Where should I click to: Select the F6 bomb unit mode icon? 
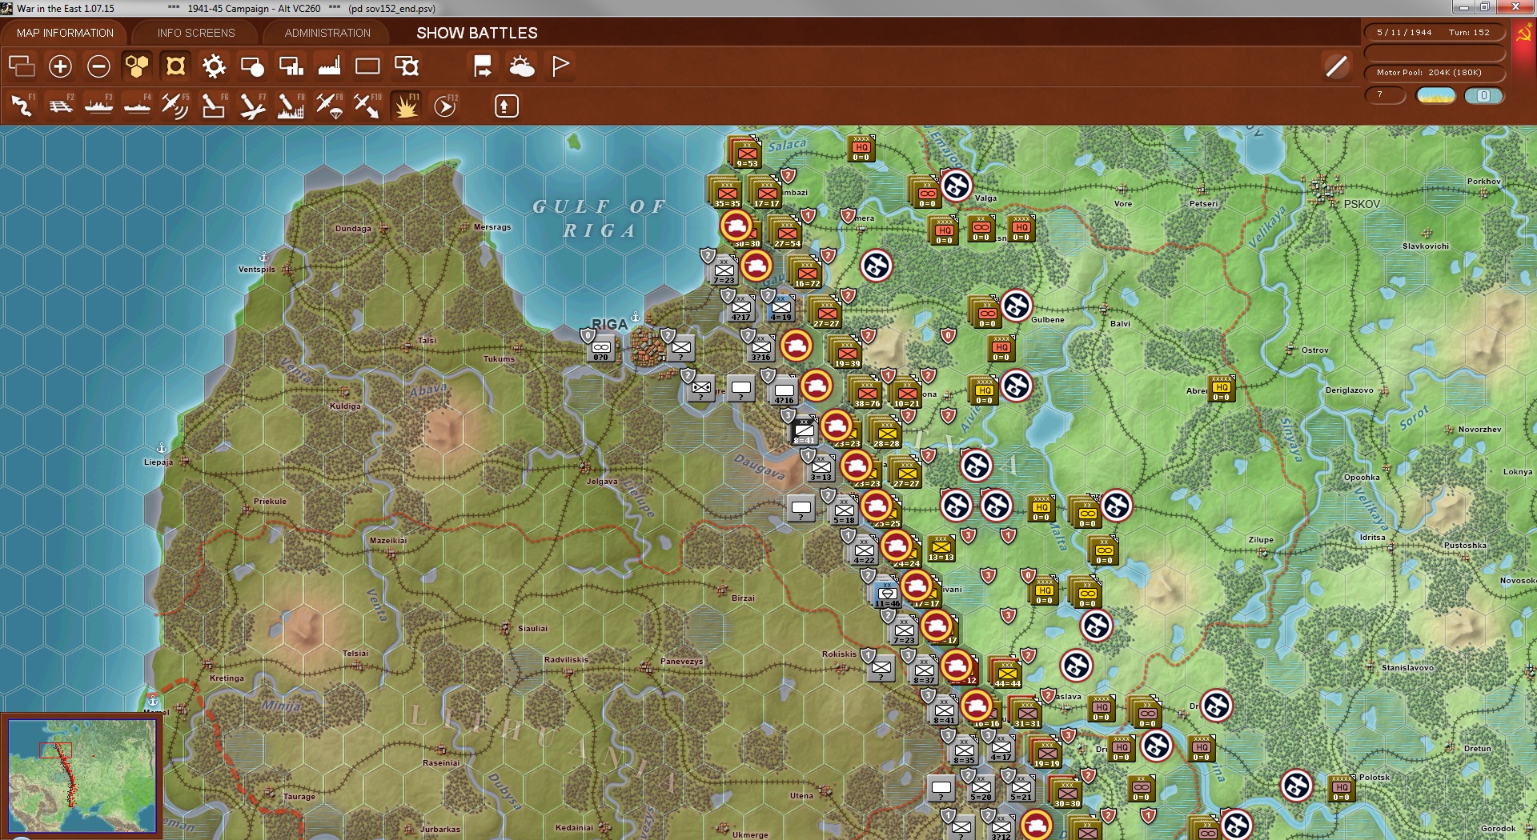coord(214,106)
